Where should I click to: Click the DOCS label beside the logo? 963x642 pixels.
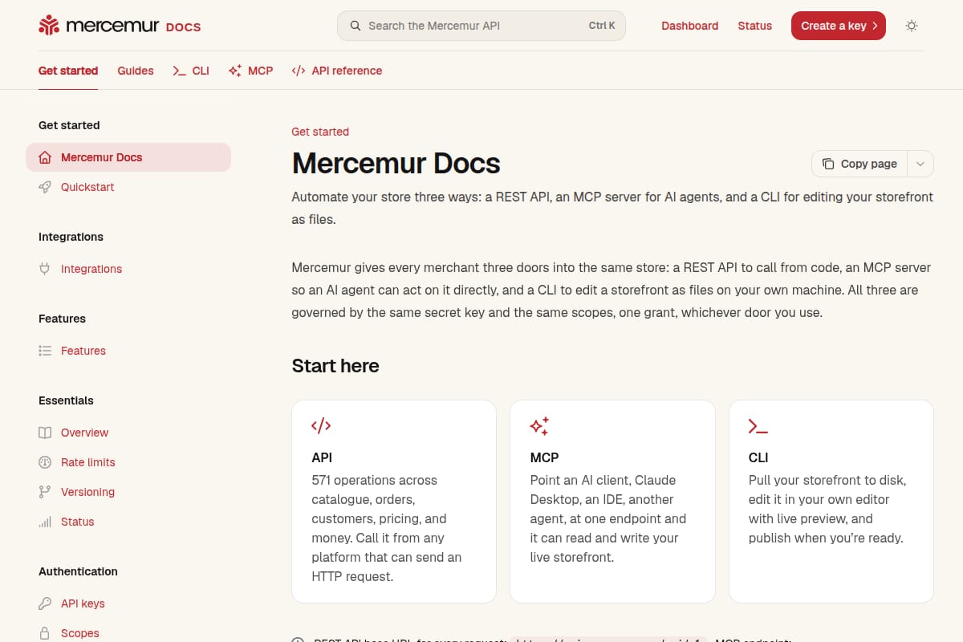pyautogui.click(x=183, y=26)
